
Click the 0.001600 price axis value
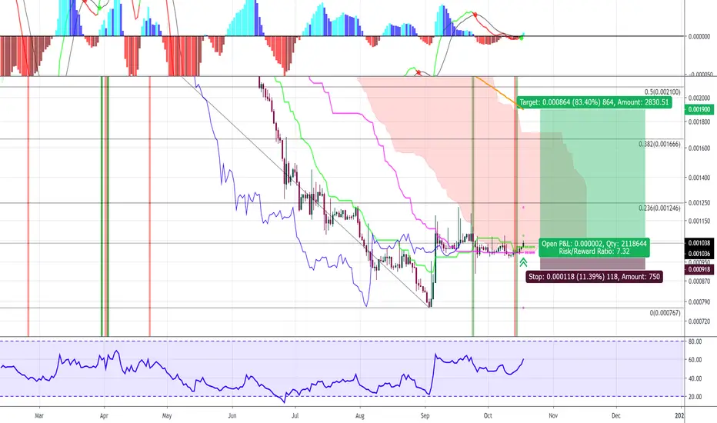699,148
